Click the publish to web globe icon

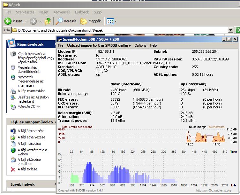tap(13, 150)
